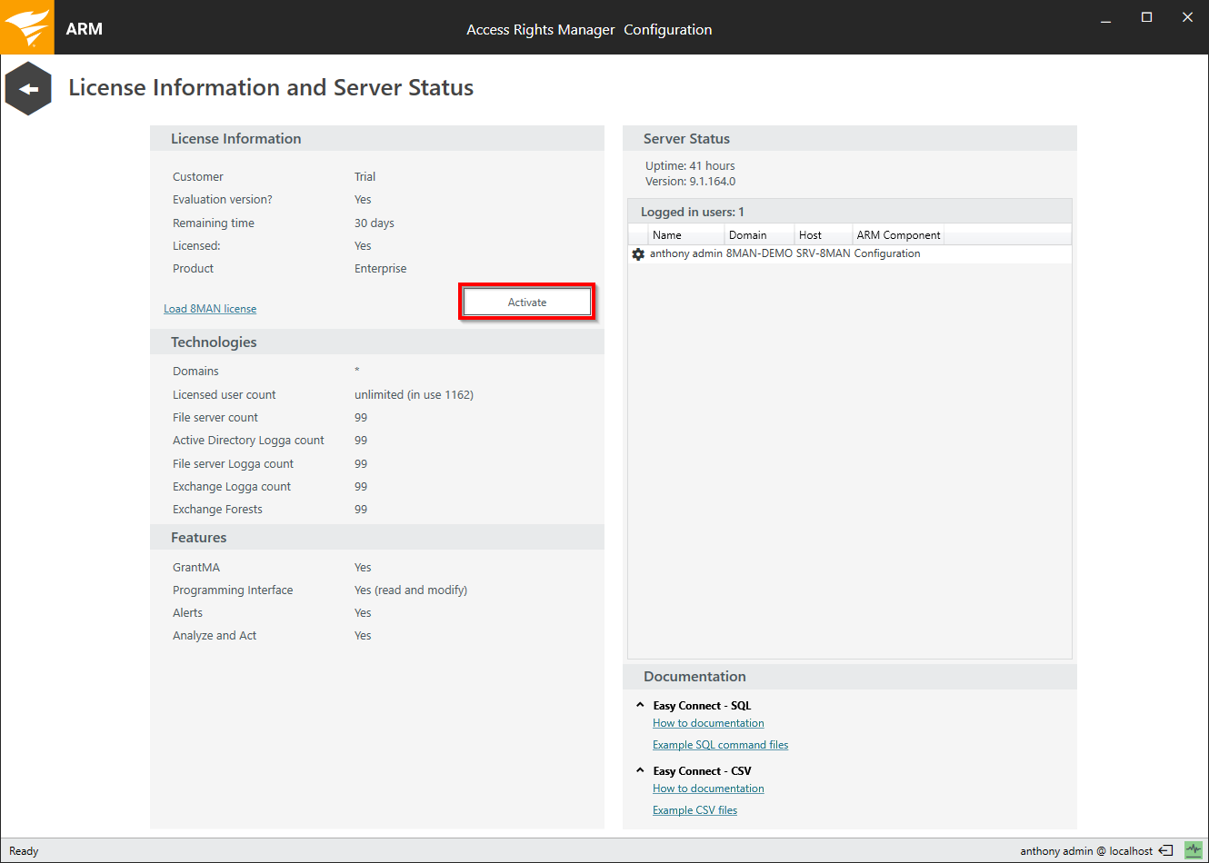Open the Example CSV files link
This screenshot has height=863, width=1209.
coord(694,810)
